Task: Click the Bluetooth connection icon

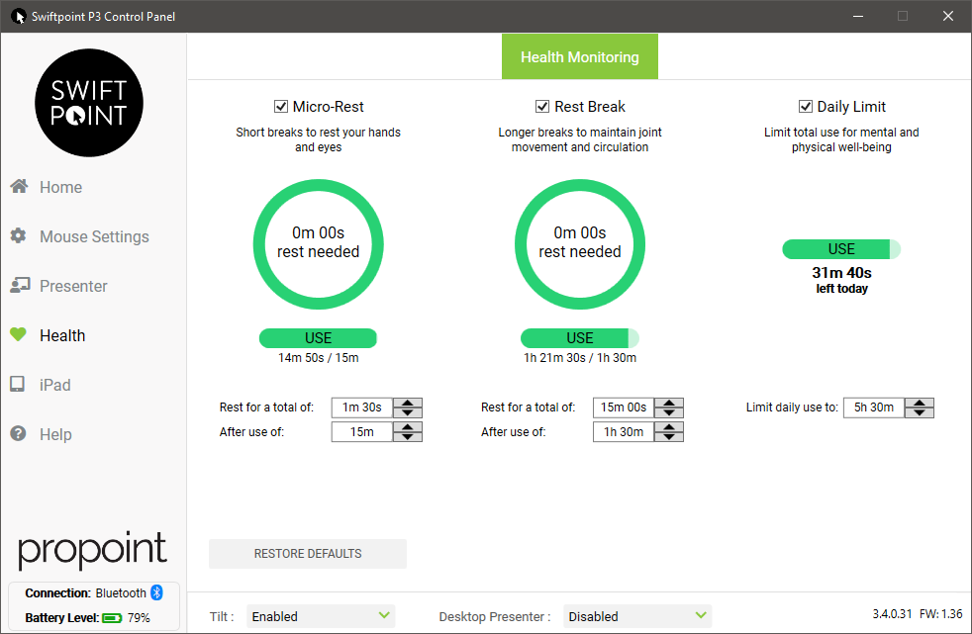Action: (156, 592)
